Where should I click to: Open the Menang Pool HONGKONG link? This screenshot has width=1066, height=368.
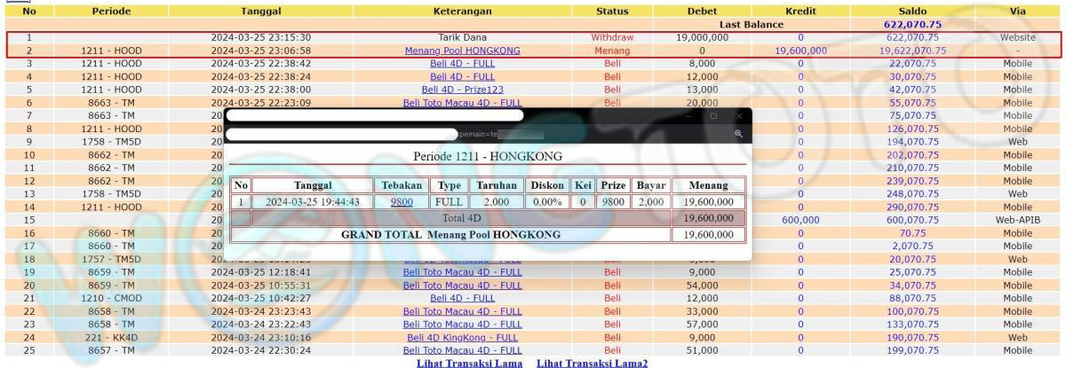coord(462,51)
